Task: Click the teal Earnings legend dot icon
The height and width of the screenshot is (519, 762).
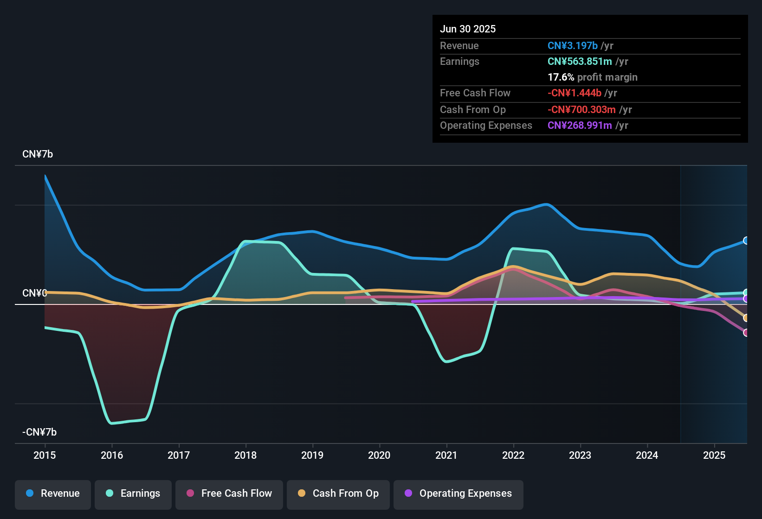Action: [110, 494]
